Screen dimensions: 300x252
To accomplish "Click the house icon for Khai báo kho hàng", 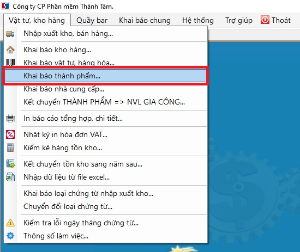I will (x=10, y=50).
